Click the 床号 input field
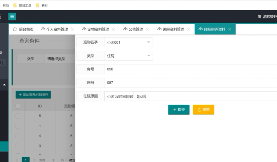Viewport: 277px width, 162px height. (x=191, y=82)
